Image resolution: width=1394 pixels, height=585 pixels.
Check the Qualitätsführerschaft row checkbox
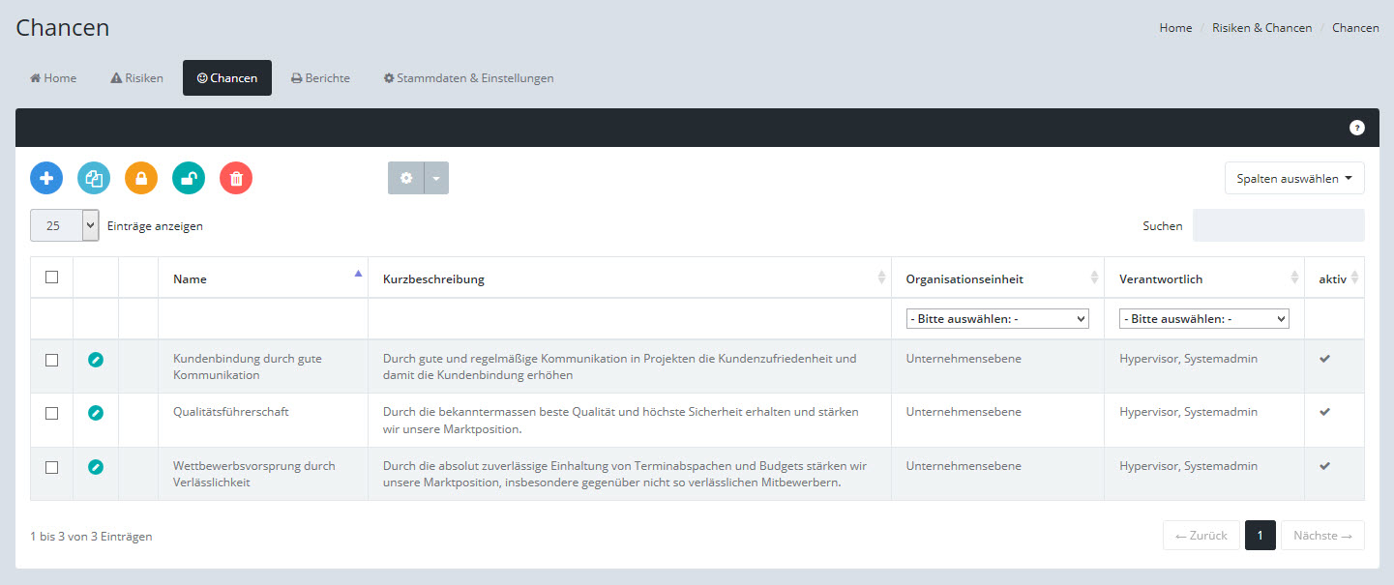tap(52, 413)
